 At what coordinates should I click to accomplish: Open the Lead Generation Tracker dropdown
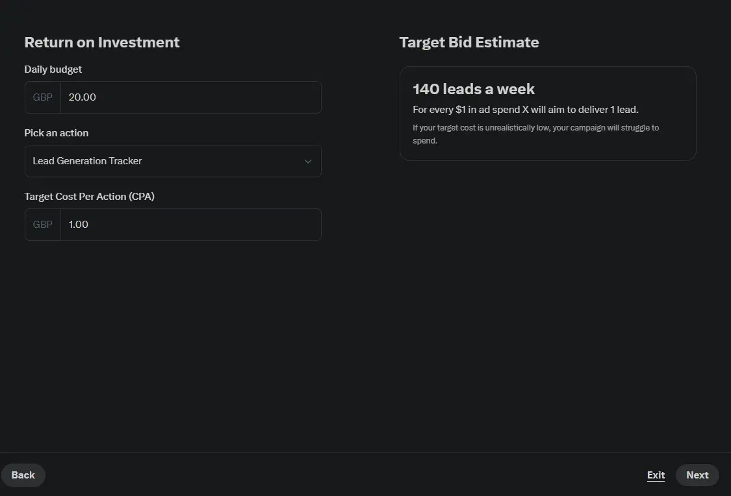point(172,161)
